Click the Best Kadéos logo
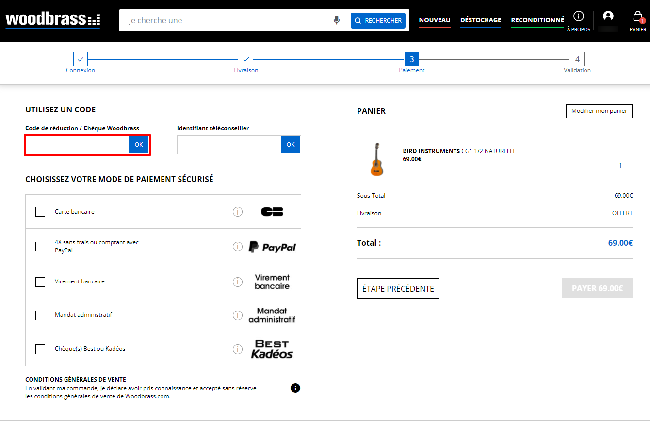 coord(272,349)
